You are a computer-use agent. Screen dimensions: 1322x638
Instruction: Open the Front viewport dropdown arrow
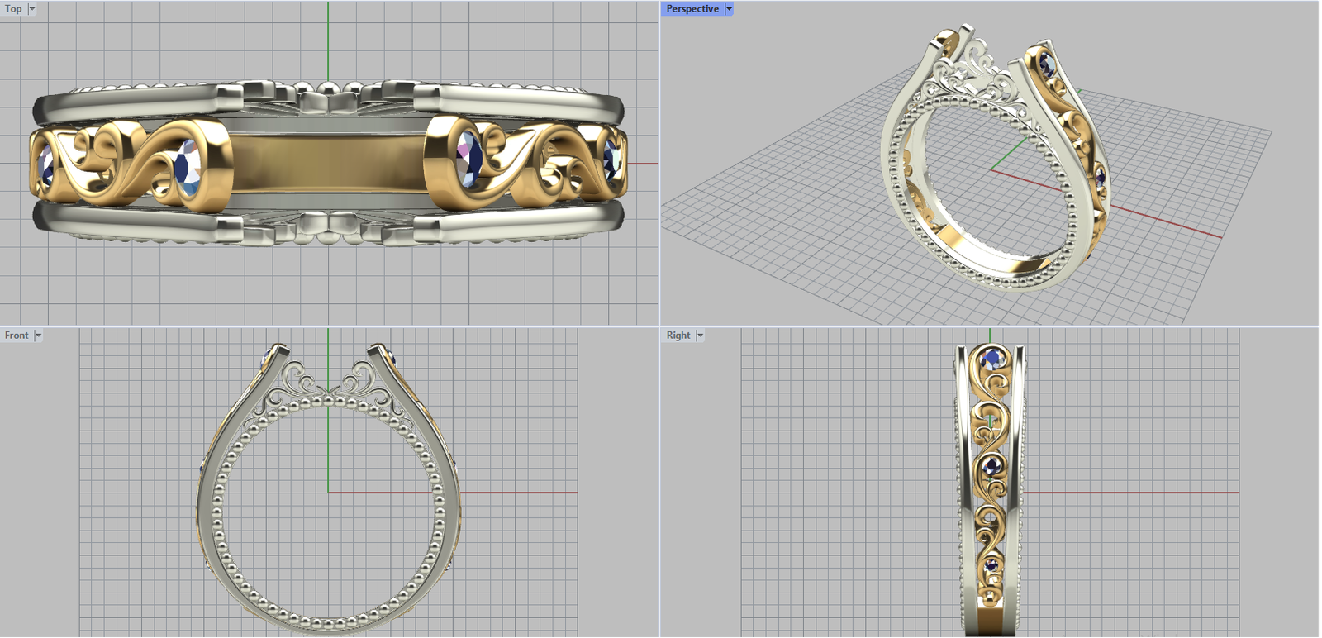(38, 336)
